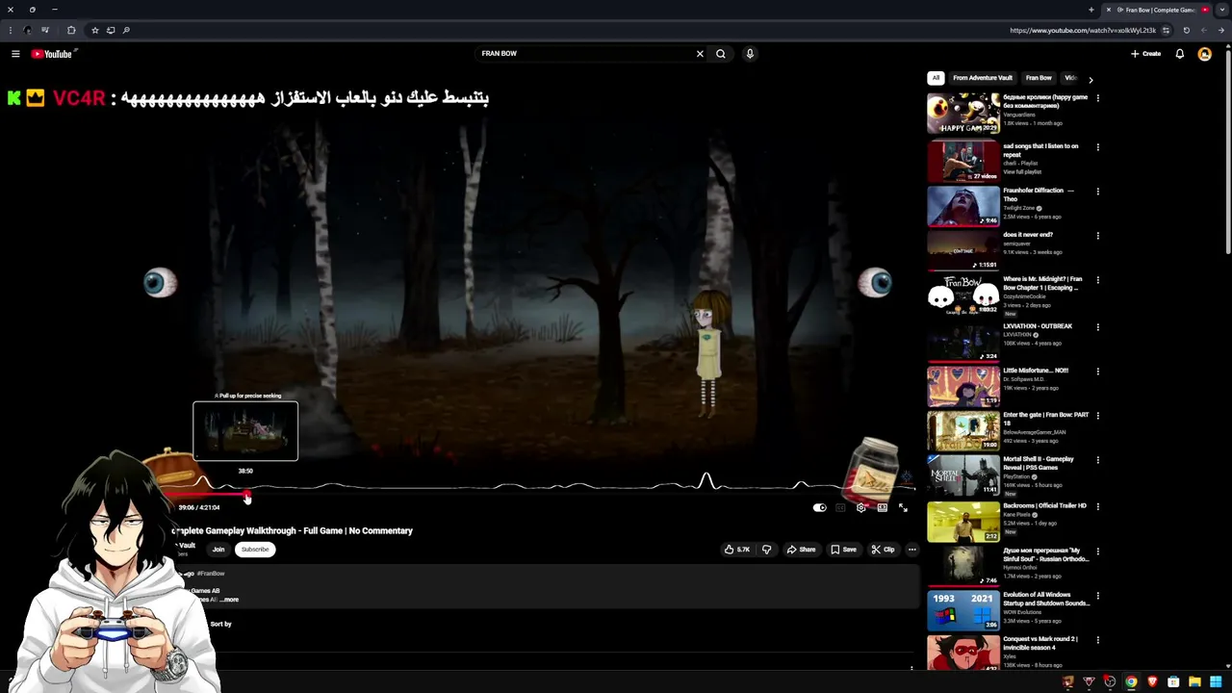Click the zoom magnifier icon in toolbar
The height and width of the screenshot is (693, 1232).
[x=125, y=30]
